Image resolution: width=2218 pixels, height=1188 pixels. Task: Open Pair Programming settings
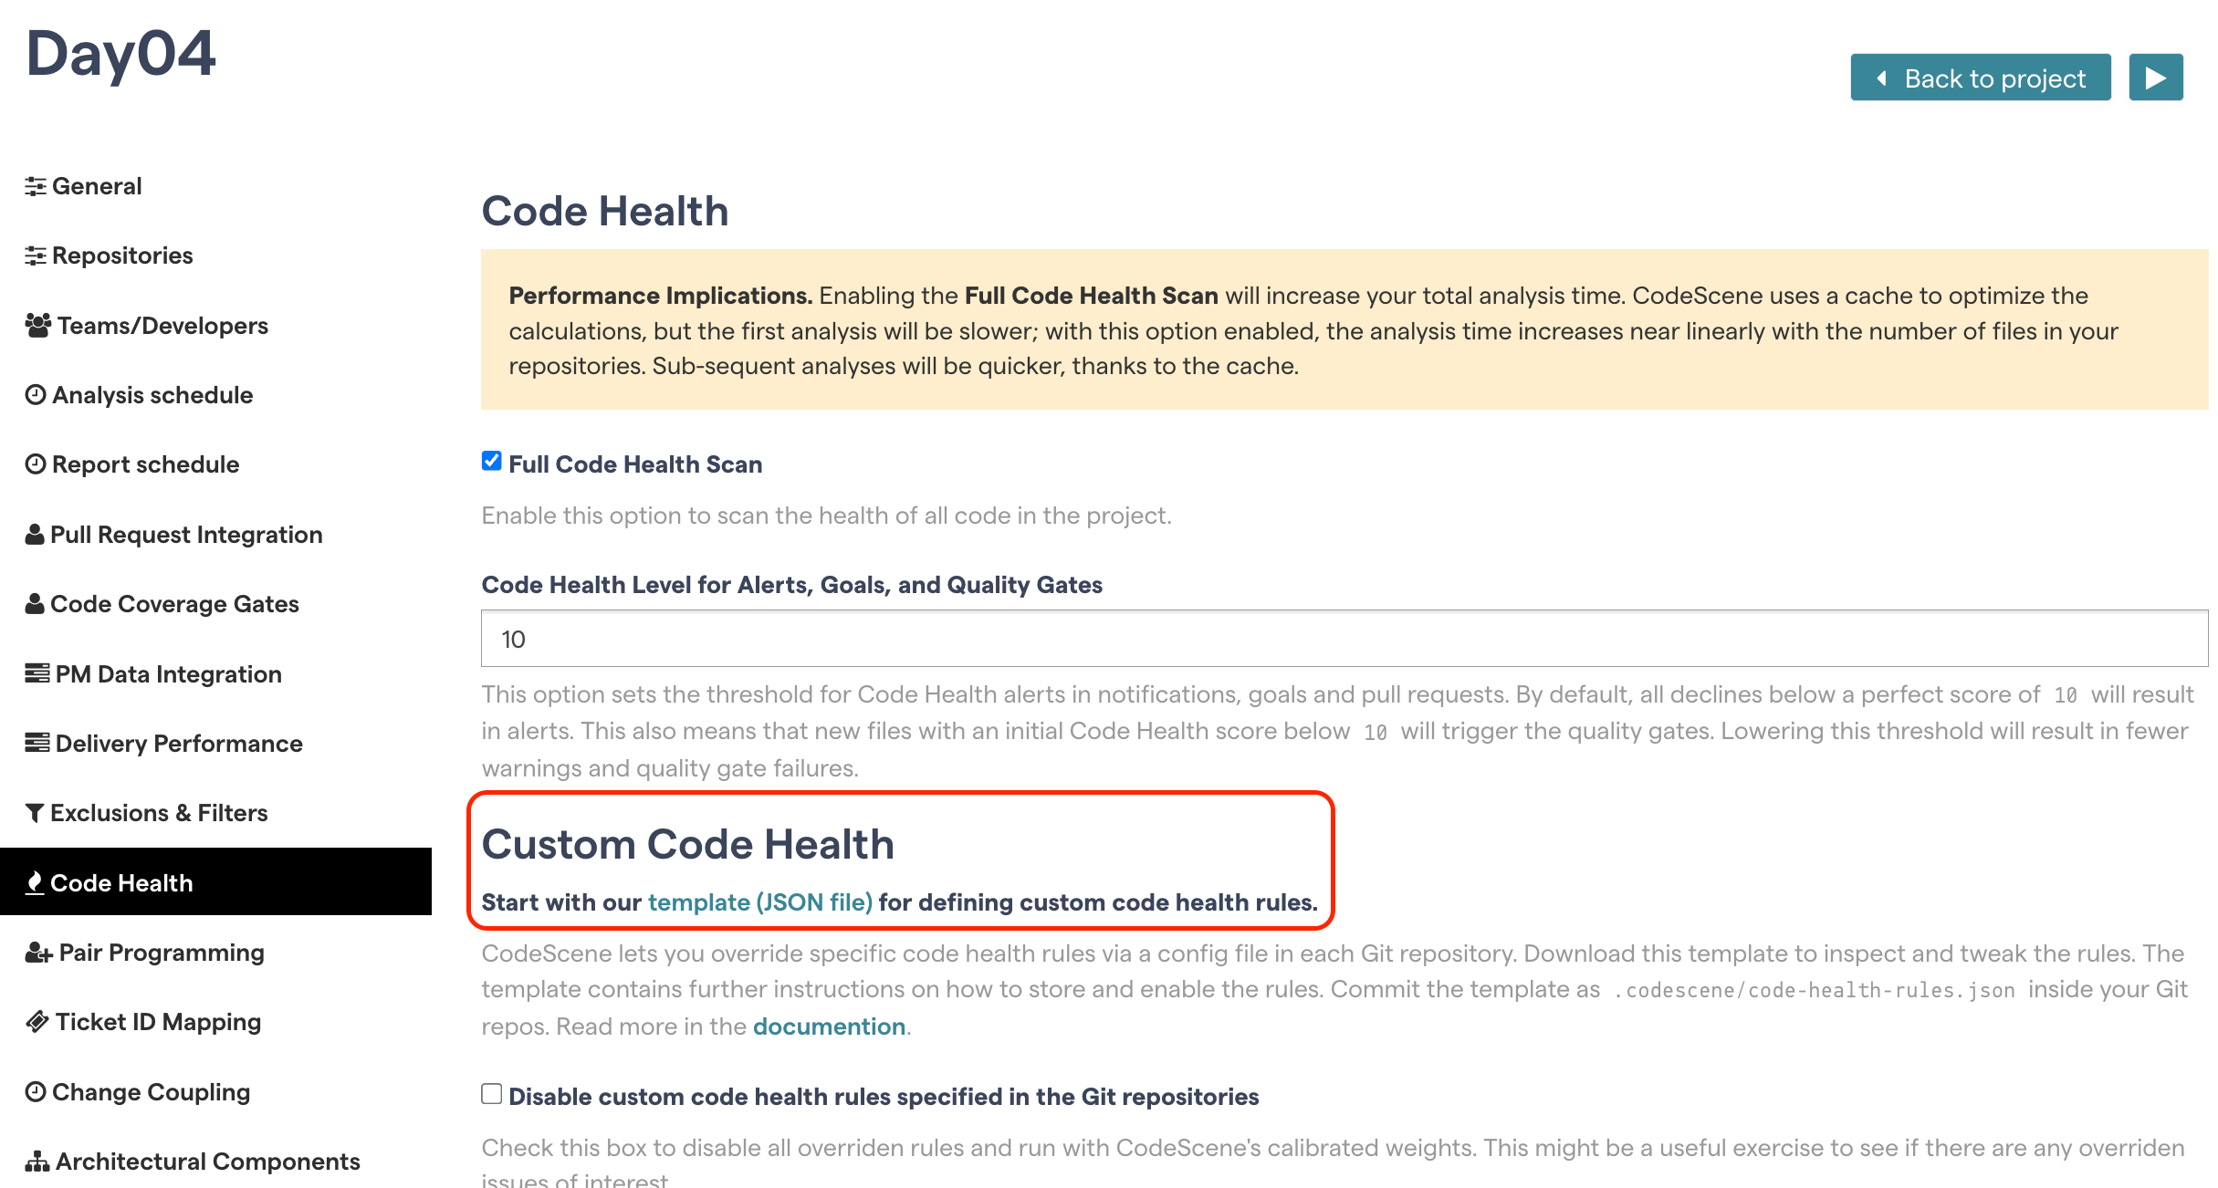162,953
